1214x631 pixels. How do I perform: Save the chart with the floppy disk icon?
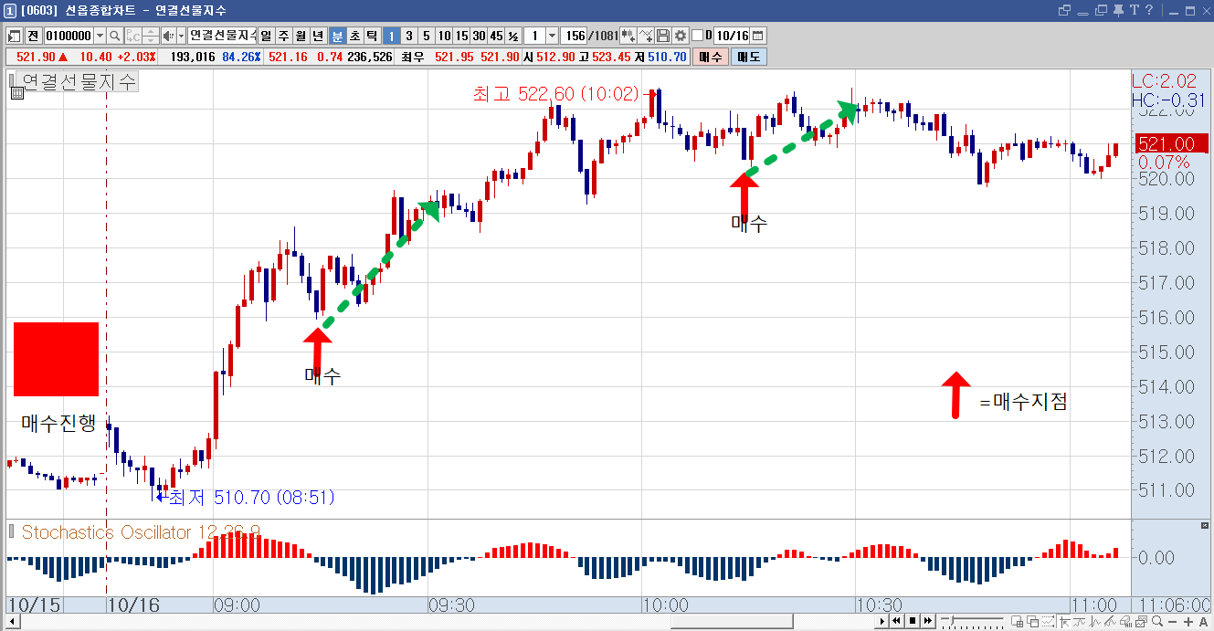click(663, 36)
